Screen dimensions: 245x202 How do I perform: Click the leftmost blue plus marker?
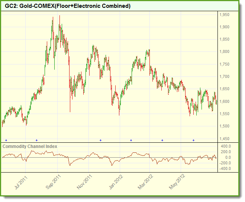[6, 140]
